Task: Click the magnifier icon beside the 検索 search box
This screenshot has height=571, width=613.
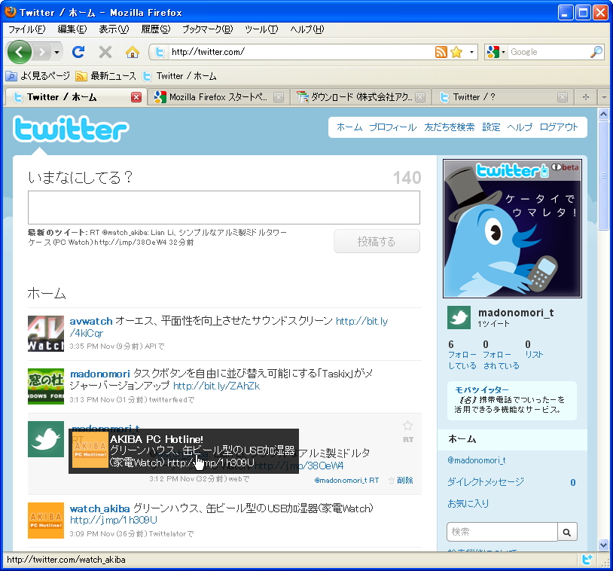Action: pos(567,531)
